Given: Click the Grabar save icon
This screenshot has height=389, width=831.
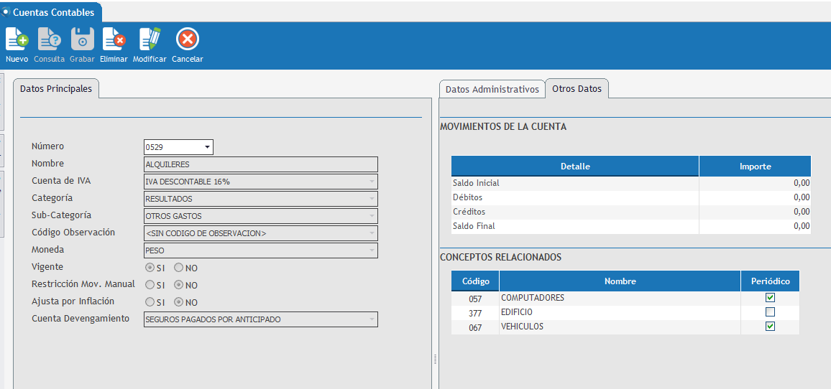Looking at the screenshot, I should (x=82, y=39).
